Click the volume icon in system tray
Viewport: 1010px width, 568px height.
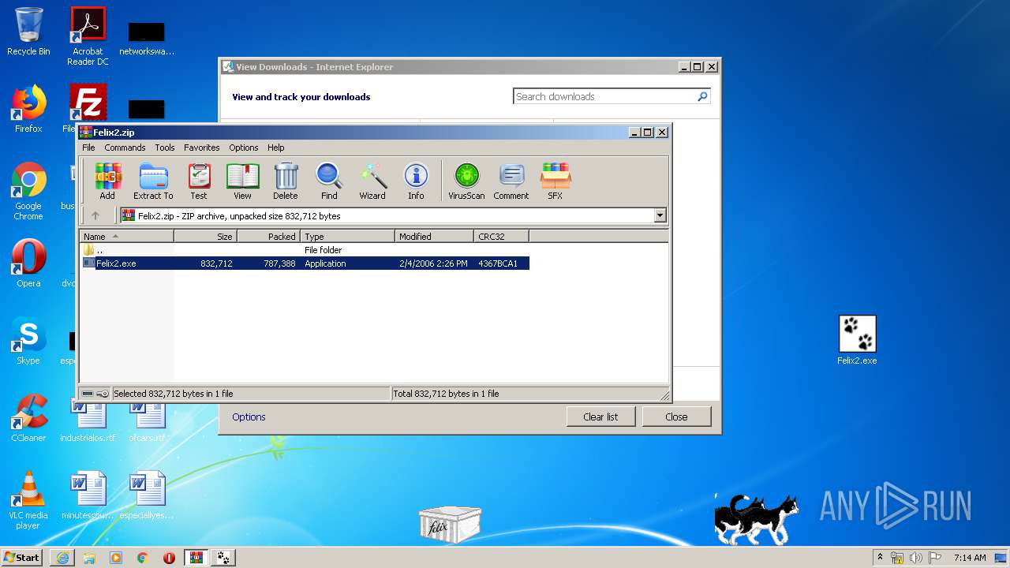916,558
